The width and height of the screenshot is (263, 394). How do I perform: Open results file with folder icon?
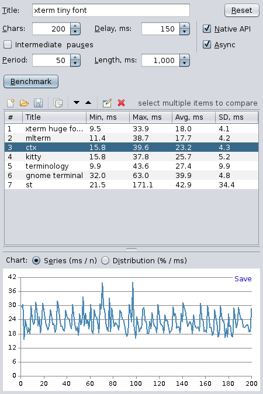(x=24, y=103)
